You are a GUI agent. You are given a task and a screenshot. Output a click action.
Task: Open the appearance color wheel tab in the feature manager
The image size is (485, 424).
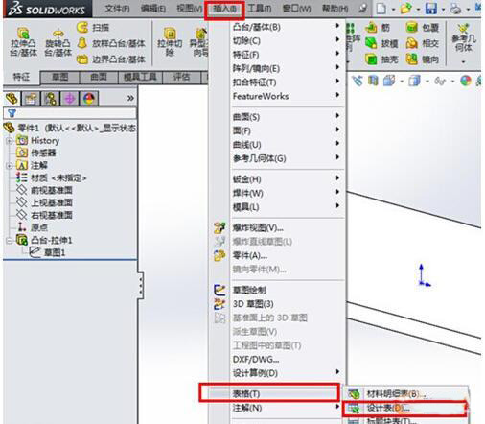(x=89, y=99)
